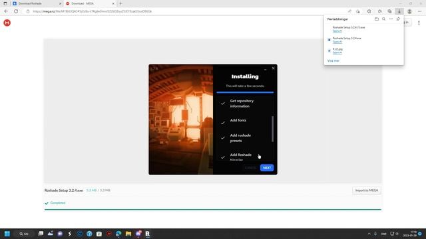The image size is (426, 239).
Task: Click the 'Add fonts' step
Action: [x=238, y=120]
